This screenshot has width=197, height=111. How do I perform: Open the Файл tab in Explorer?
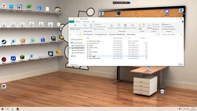71,22
